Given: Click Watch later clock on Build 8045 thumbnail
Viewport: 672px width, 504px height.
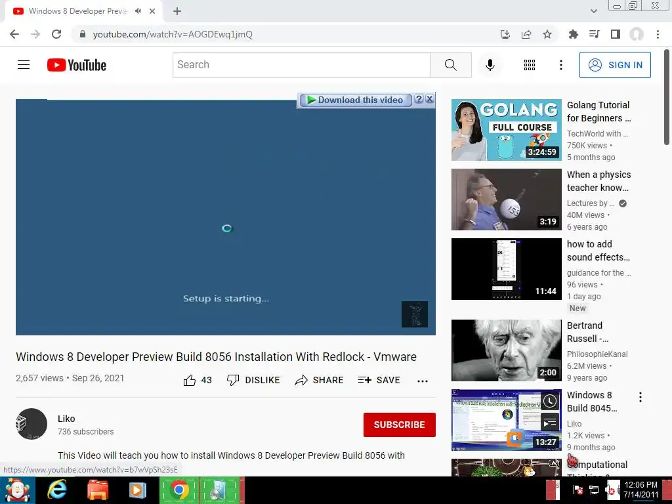Looking at the screenshot, I should [550, 402].
